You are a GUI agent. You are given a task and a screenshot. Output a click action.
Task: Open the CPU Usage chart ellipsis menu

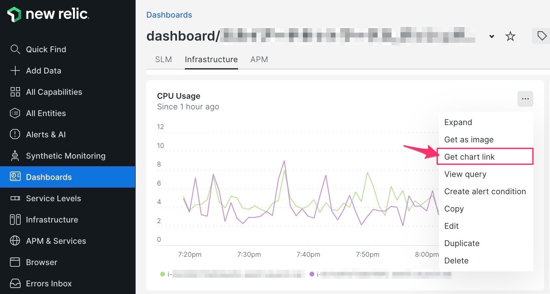pyautogui.click(x=525, y=99)
